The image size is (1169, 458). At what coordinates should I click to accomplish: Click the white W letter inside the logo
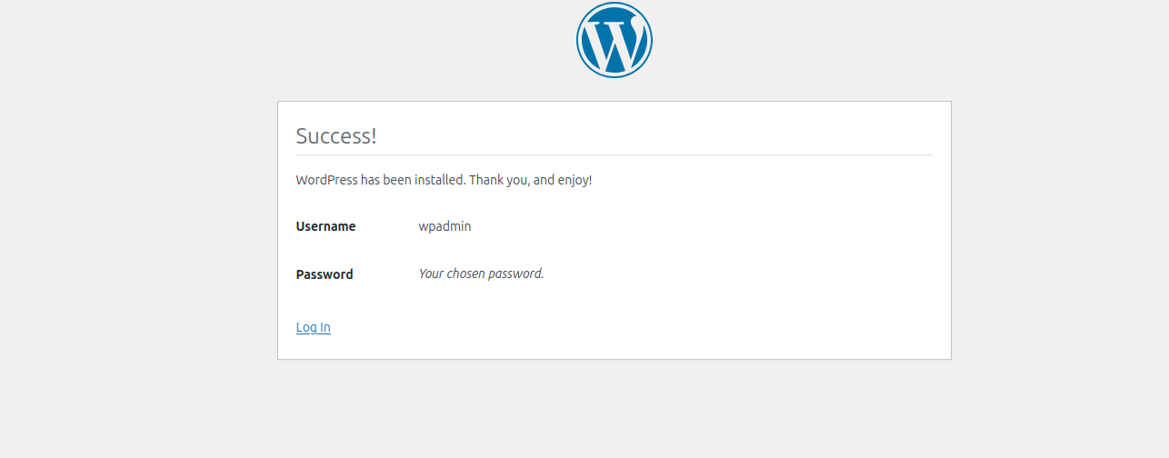click(x=614, y=43)
